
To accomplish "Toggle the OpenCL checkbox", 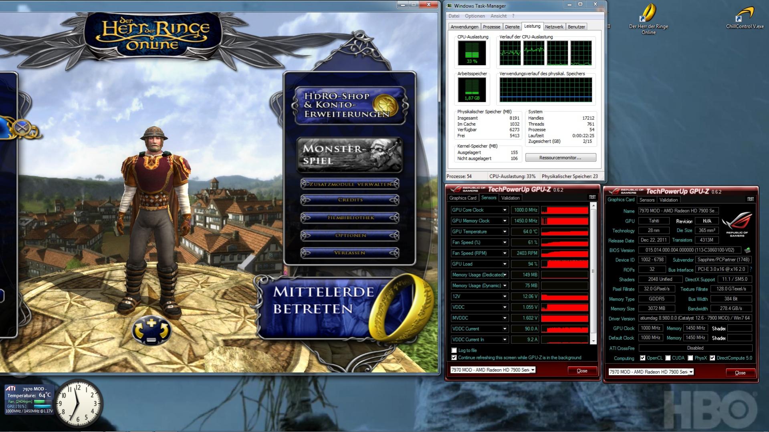I will (x=642, y=358).
